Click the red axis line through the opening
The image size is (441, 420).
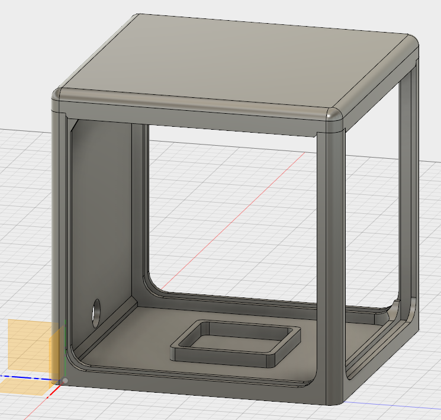[x=232, y=222]
